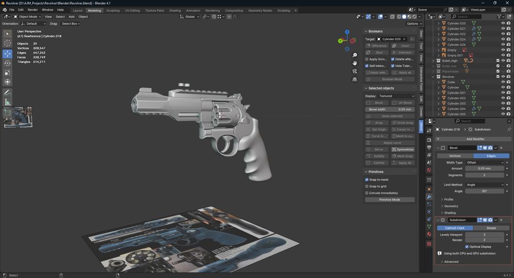Open the Render properties tab icon

[429, 140]
